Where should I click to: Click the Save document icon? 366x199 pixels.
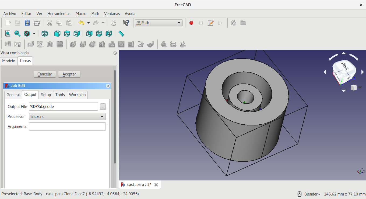pos(27,23)
